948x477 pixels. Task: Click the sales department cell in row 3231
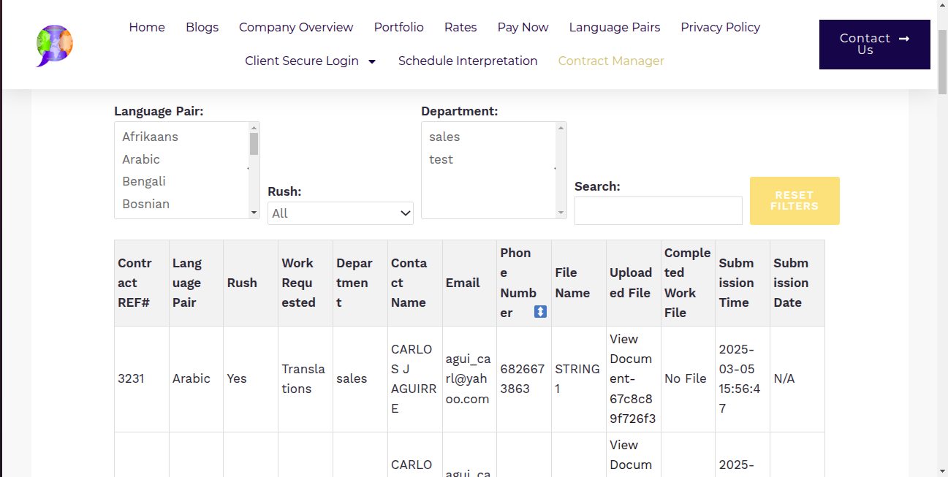pyautogui.click(x=360, y=378)
